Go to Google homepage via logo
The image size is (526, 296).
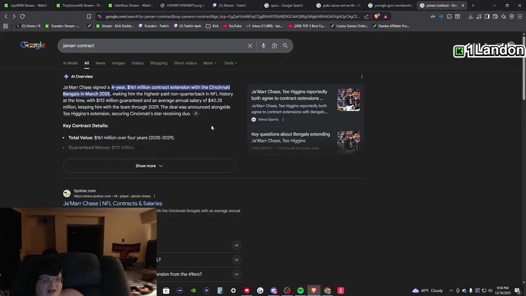click(x=33, y=45)
